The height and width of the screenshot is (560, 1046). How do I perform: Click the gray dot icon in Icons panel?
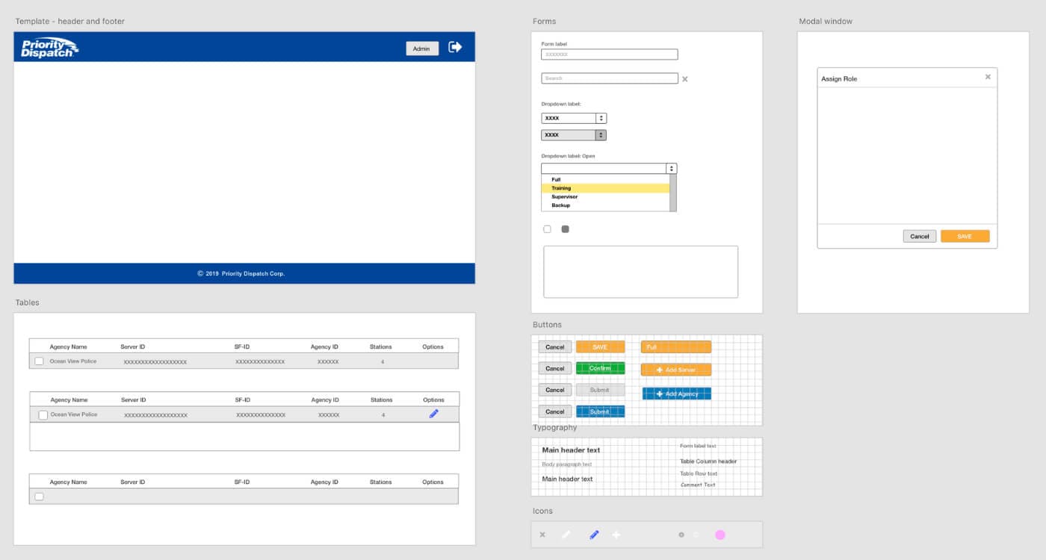[x=680, y=534]
